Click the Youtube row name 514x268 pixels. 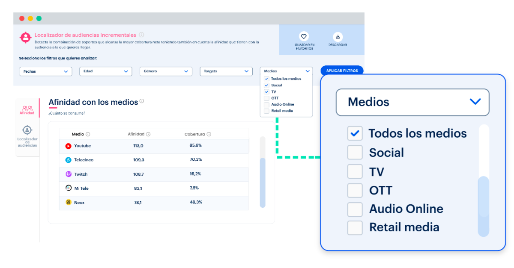pos(82,146)
